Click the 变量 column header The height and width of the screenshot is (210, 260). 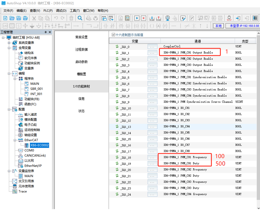(x=135, y=41)
